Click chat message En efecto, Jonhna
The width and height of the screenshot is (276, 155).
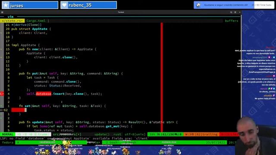click(267, 92)
